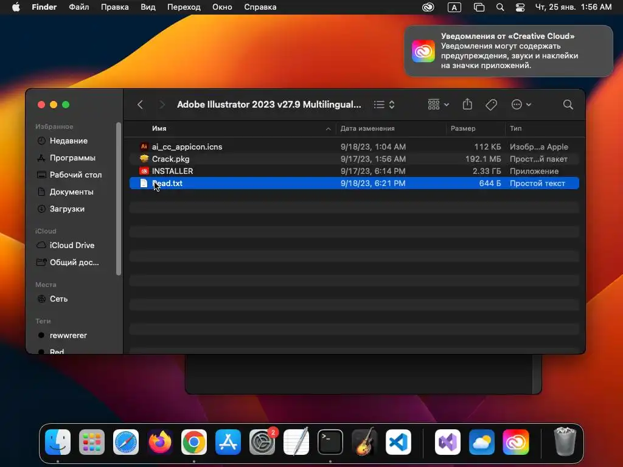The height and width of the screenshot is (467, 623).
Task: Go back using the Finder back arrow
Action: (140, 105)
